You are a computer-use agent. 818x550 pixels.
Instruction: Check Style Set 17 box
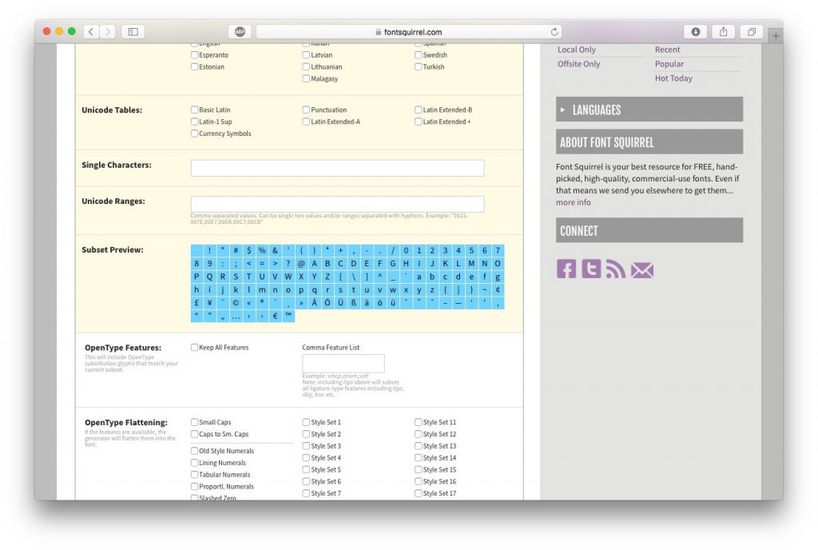[x=418, y=493]
